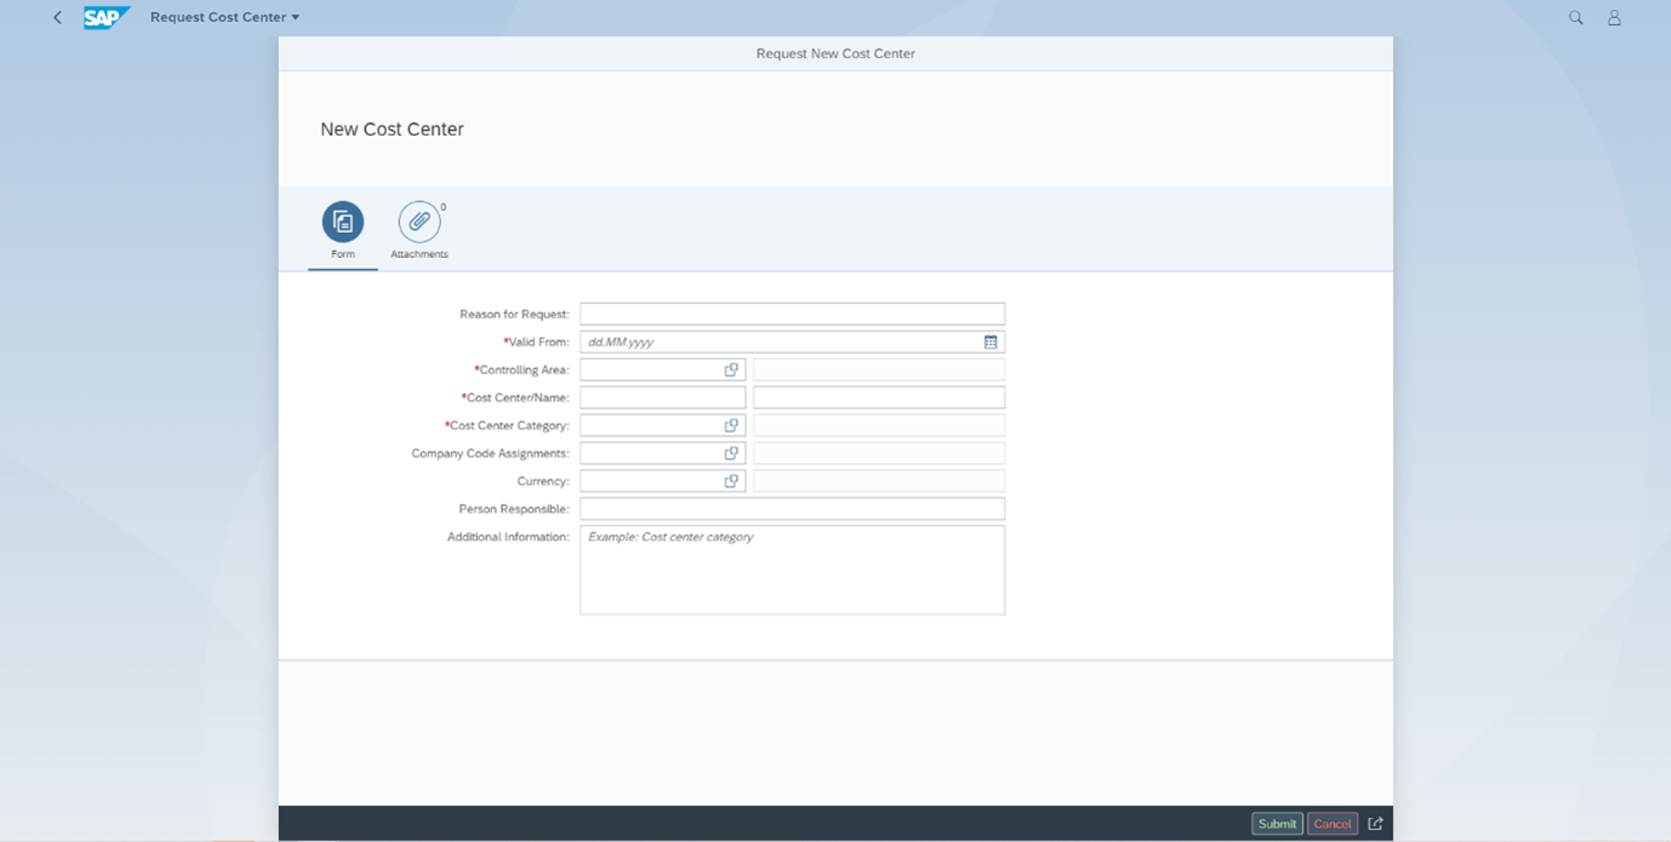Open value help for Controlling Area
1671x842 pixels.
click(x=732, y=368)
